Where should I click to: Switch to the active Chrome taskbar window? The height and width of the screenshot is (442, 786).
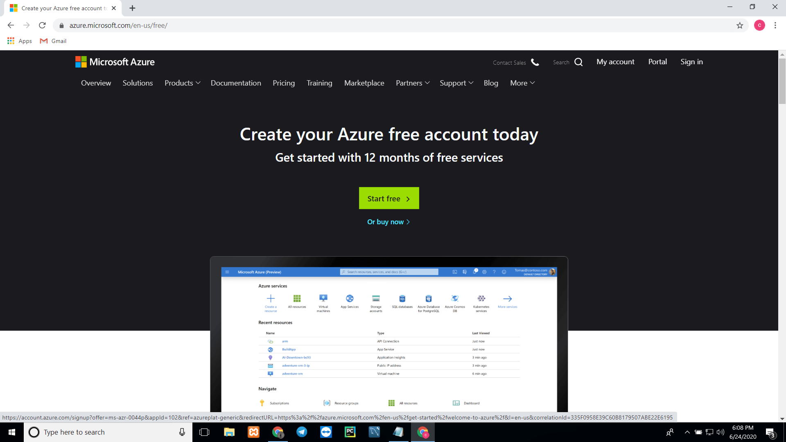pos(422,432)
